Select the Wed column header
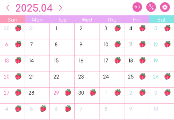The image size is (174, 120). [x=87, y=19]
